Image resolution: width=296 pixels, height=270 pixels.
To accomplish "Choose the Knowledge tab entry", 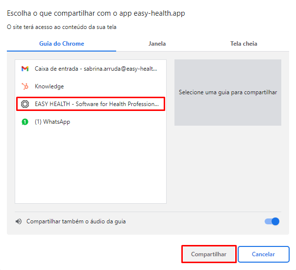I will (x=49, y=86).
